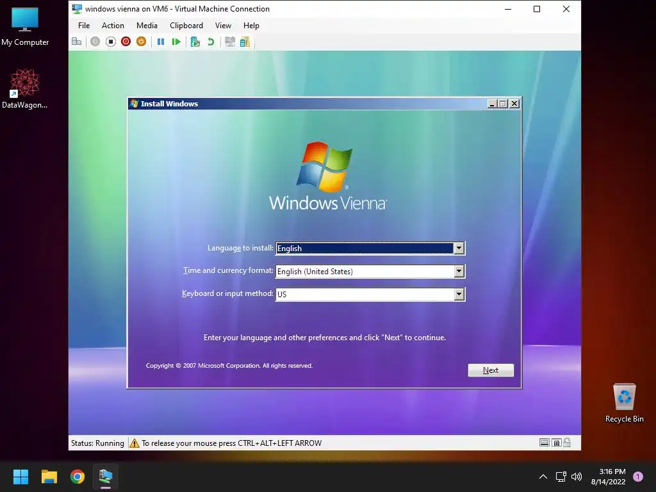Click the Windows Vienna logo

tap(327, 176)
